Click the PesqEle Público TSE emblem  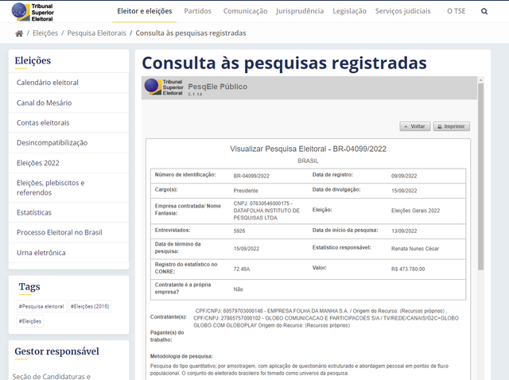pyautogui.click(x=164, y=87)
